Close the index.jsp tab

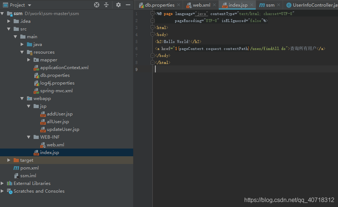(252, 5)
